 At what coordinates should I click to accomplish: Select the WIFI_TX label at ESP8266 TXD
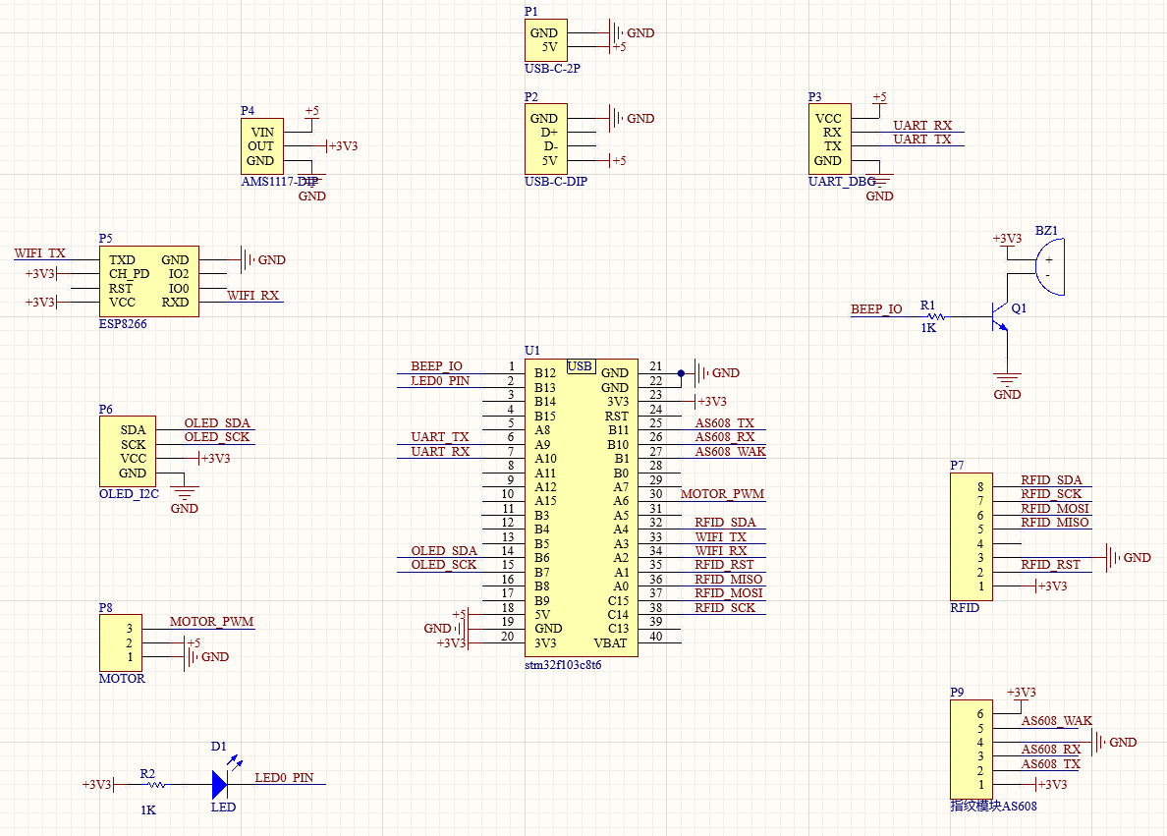click(39, 253)
